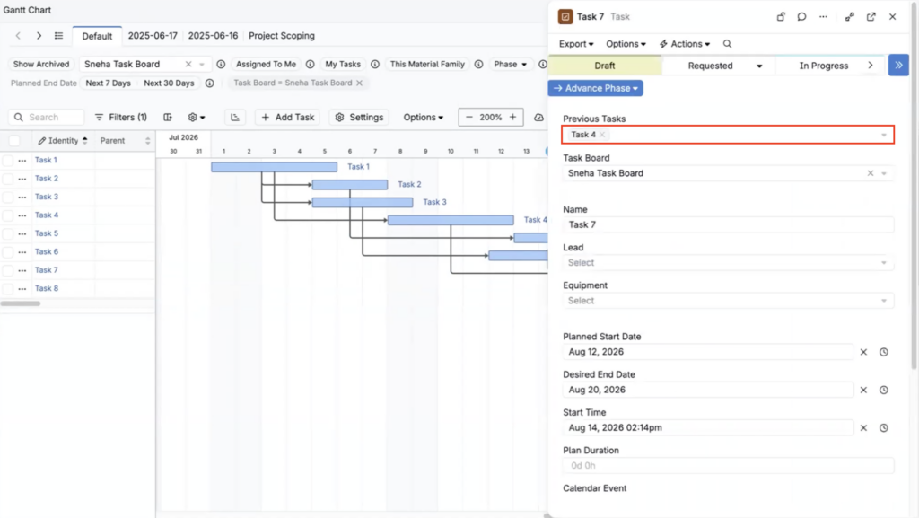
Task: Open the Advance Phase dropdown
Action: (596, 88)
